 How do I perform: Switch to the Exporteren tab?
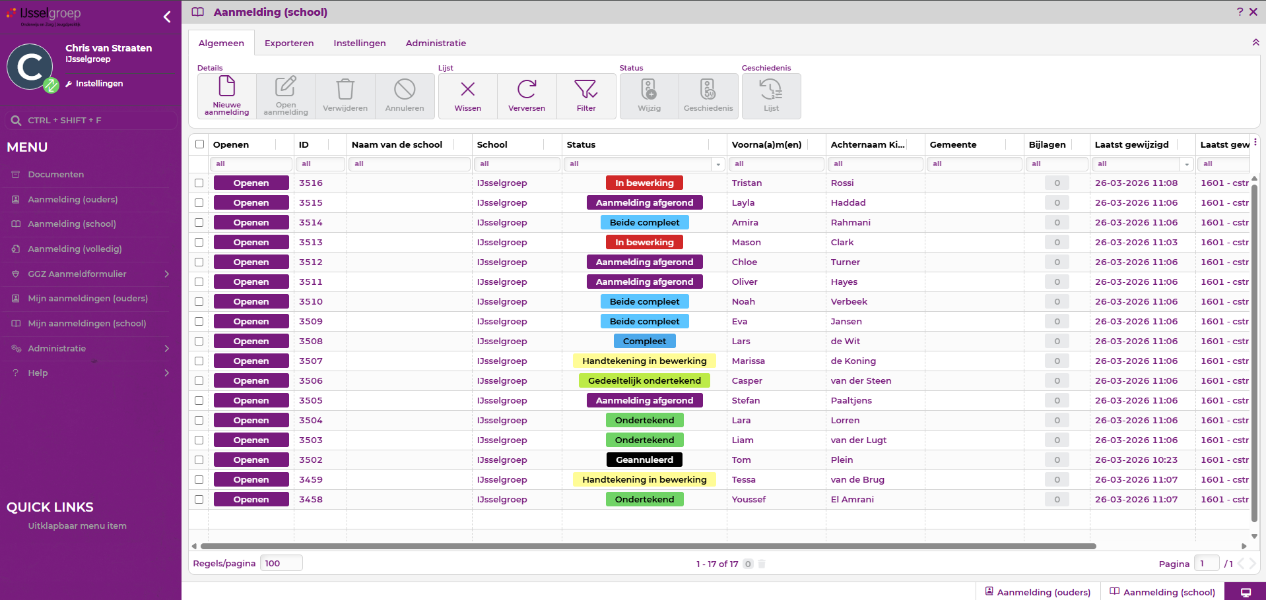coord(289,43)
